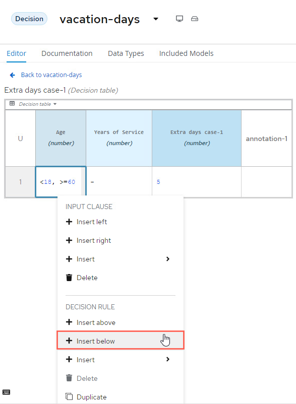296x404 pixels.
Task: Expand the Decision table type dropdown
Action: pos(55,104)
